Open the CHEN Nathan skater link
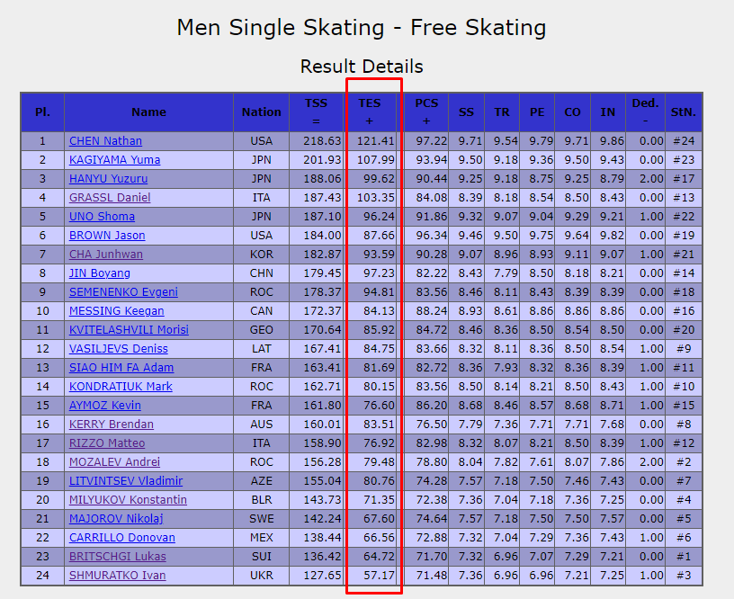The width and height of the screenshot is (734, 599). click(x=105, y=141)
